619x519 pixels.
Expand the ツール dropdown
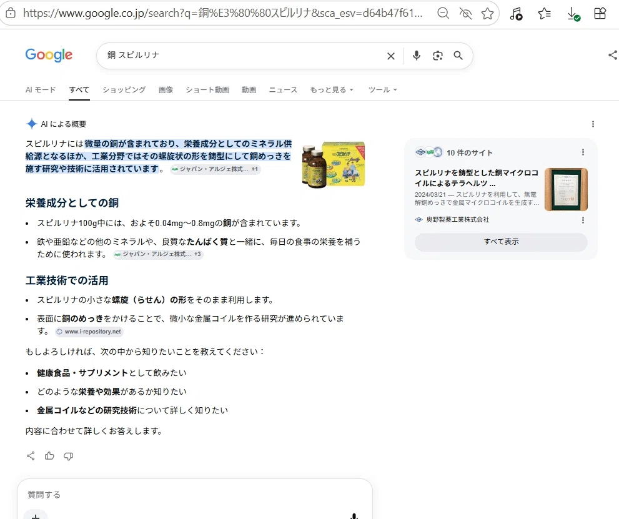pyautogui.click(x=382, y=89)
